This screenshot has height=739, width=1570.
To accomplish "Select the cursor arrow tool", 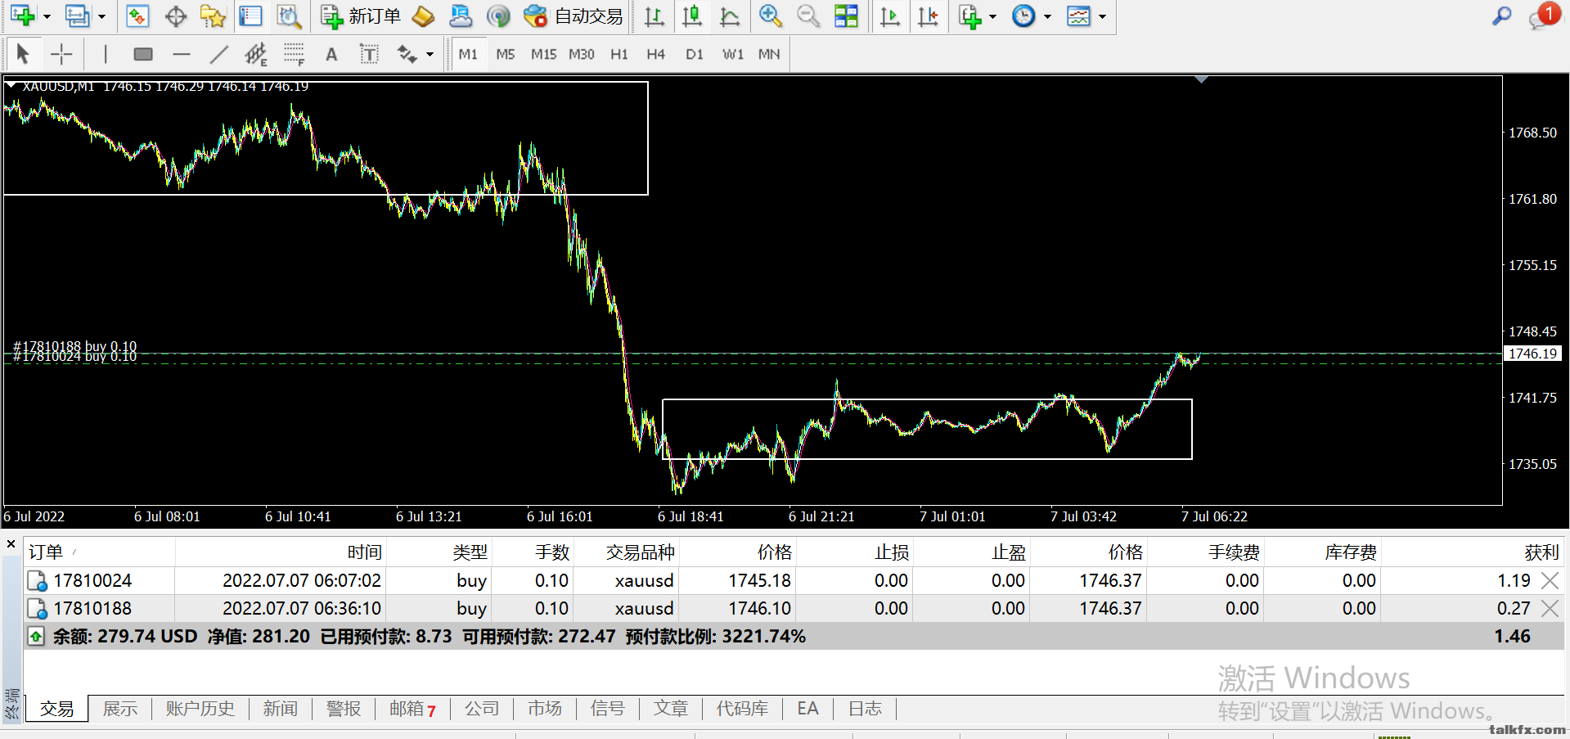I will click(x=23, y=54).
